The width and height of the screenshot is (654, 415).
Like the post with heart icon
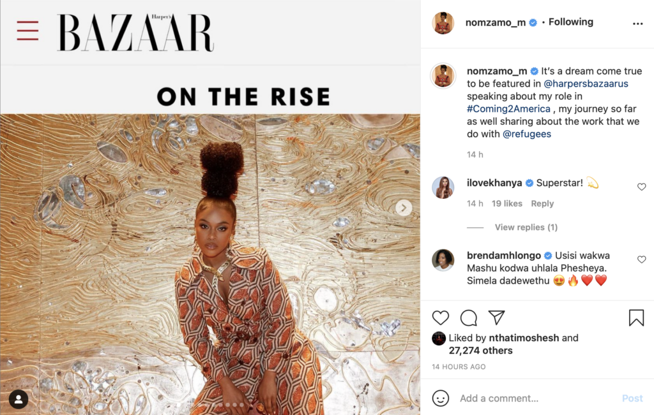pyautogui.click(x=441, y=318)
